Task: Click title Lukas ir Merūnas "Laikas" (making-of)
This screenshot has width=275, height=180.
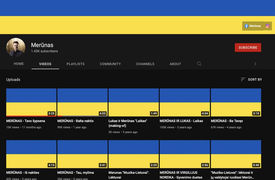Action: click(x=128, y=123)
